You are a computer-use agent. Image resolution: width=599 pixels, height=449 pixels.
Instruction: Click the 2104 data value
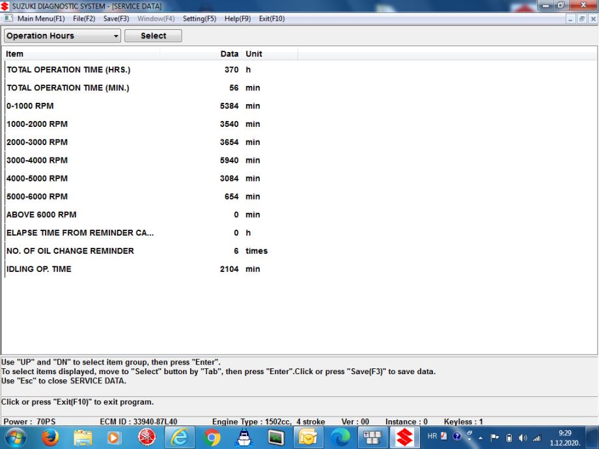(229, 269)
